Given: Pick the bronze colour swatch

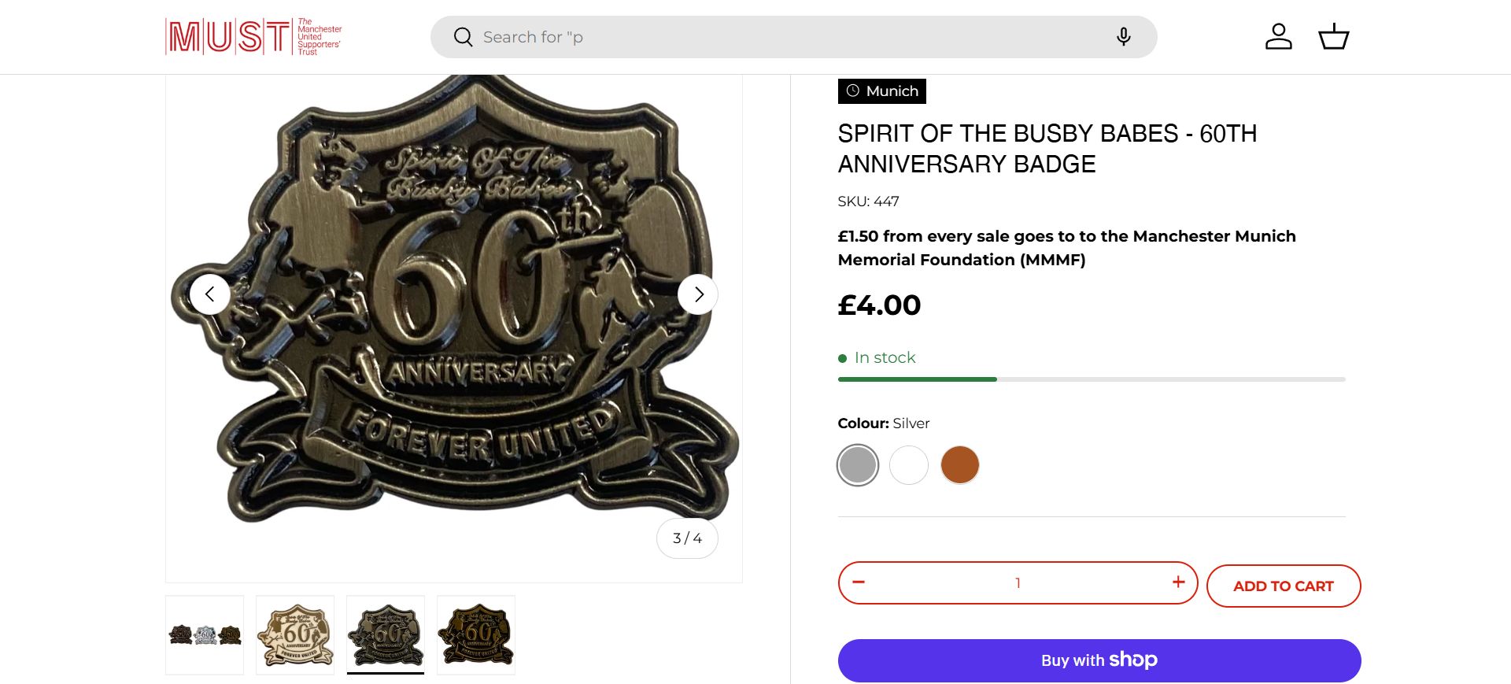Looking at the screenshot, I should tap(960, 465).
